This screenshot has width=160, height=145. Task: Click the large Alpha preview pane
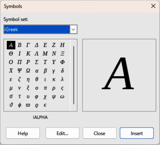click(x=119, y=75)
